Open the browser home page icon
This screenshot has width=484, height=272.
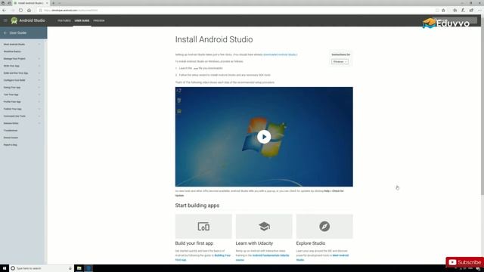[29, 10]
